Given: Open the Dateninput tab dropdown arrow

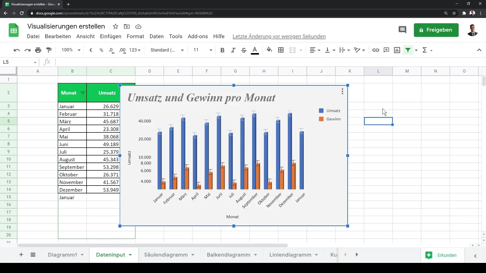Looking at the screenshot, I should click(130, 255).
